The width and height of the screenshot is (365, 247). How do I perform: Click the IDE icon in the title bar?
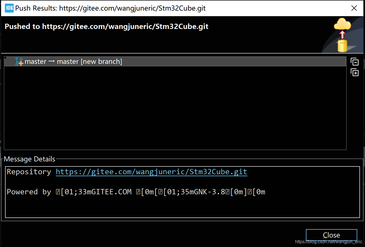click(x=9, y=8)
